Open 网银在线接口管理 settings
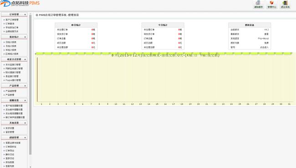Screen dimensions: 296x168 pyautogui.click(x=14, y=69)
